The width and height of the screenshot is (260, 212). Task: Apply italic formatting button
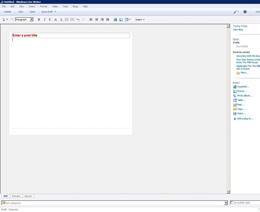pyautogui.click(x=44, y=19)
